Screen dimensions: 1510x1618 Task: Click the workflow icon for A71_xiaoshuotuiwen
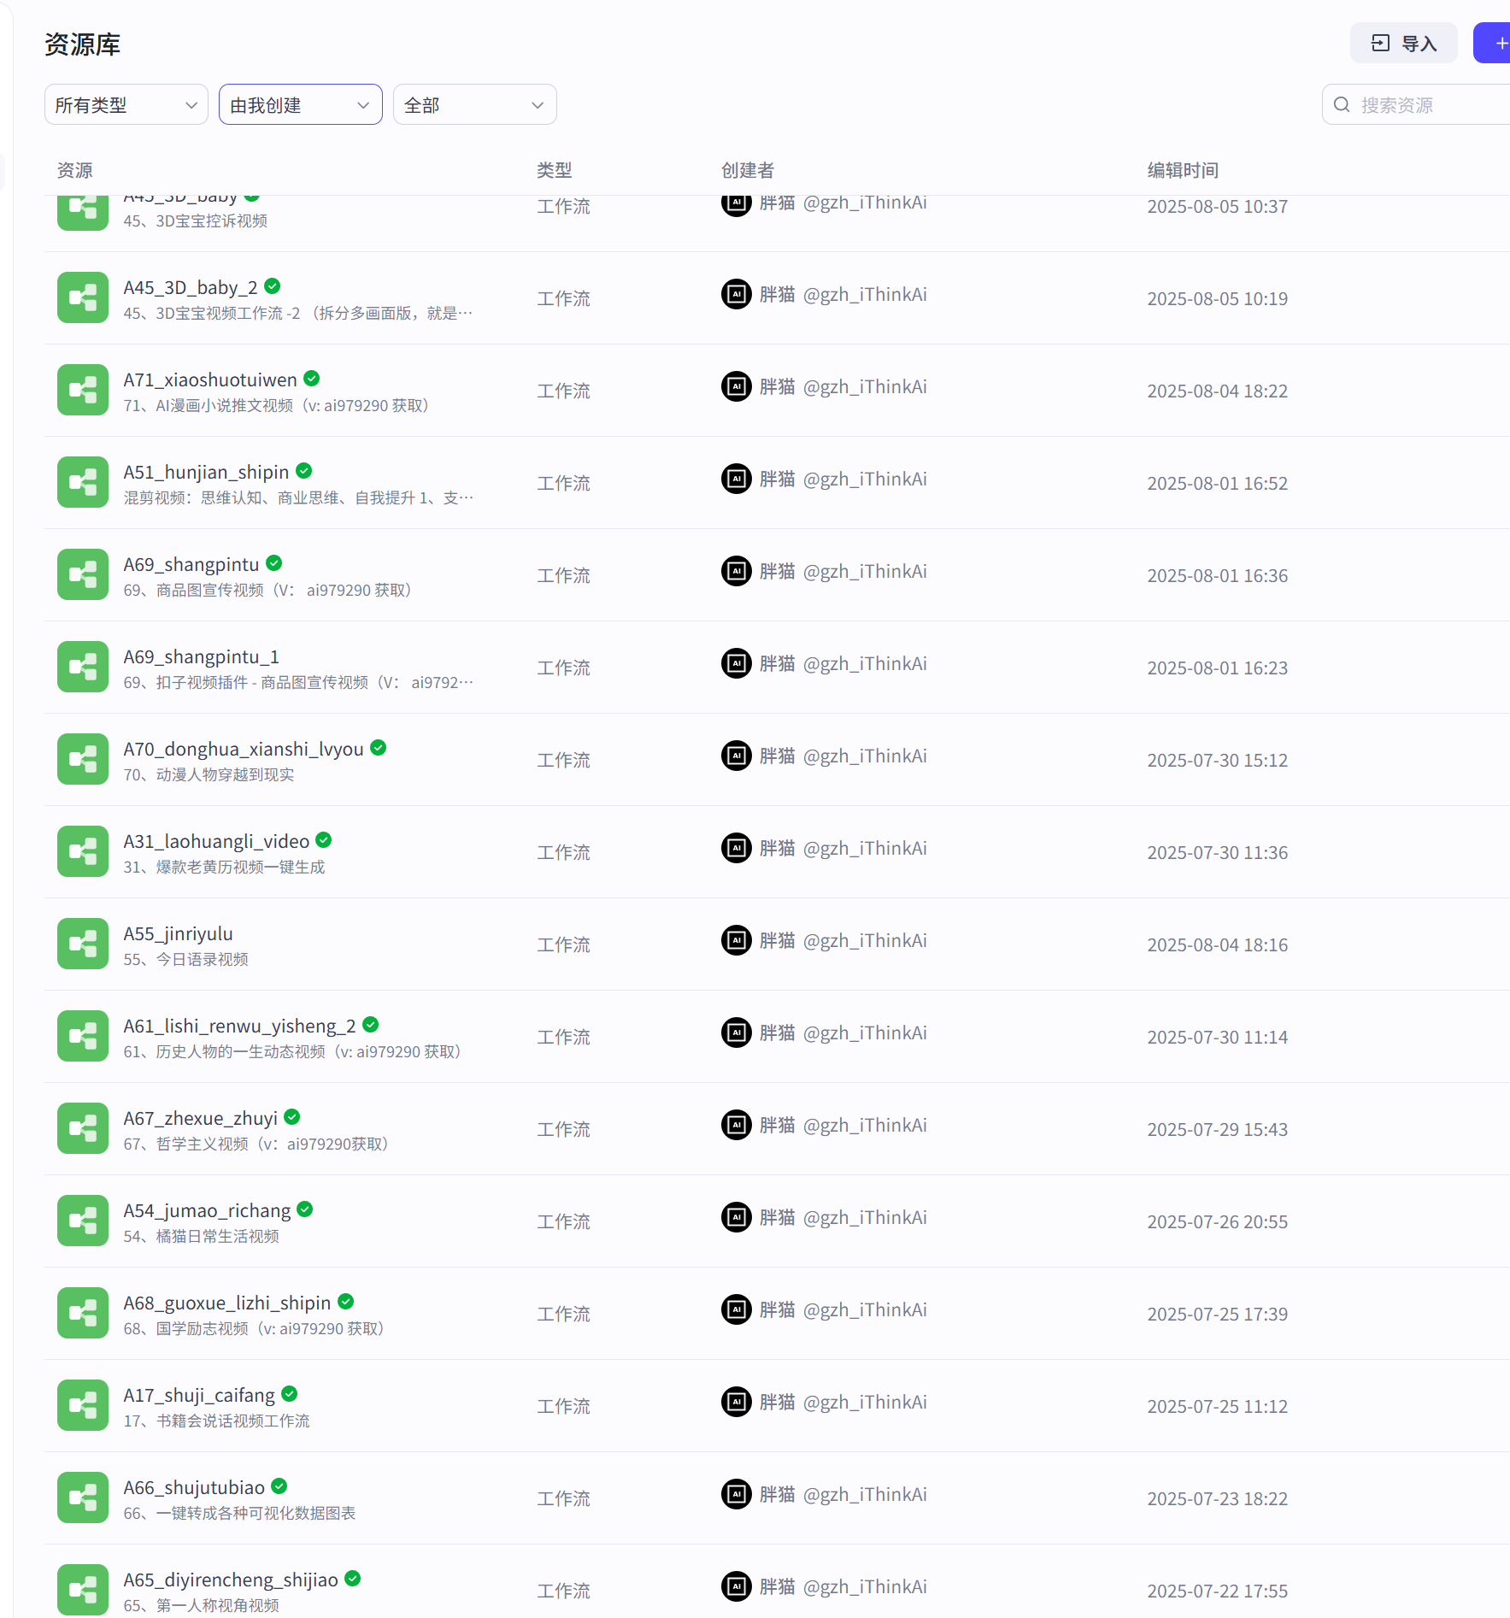tap(83, 390)
